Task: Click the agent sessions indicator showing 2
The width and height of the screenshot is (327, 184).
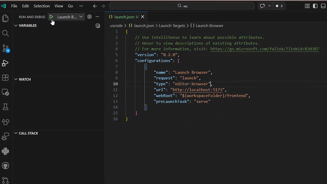Action: click(279, 6)
